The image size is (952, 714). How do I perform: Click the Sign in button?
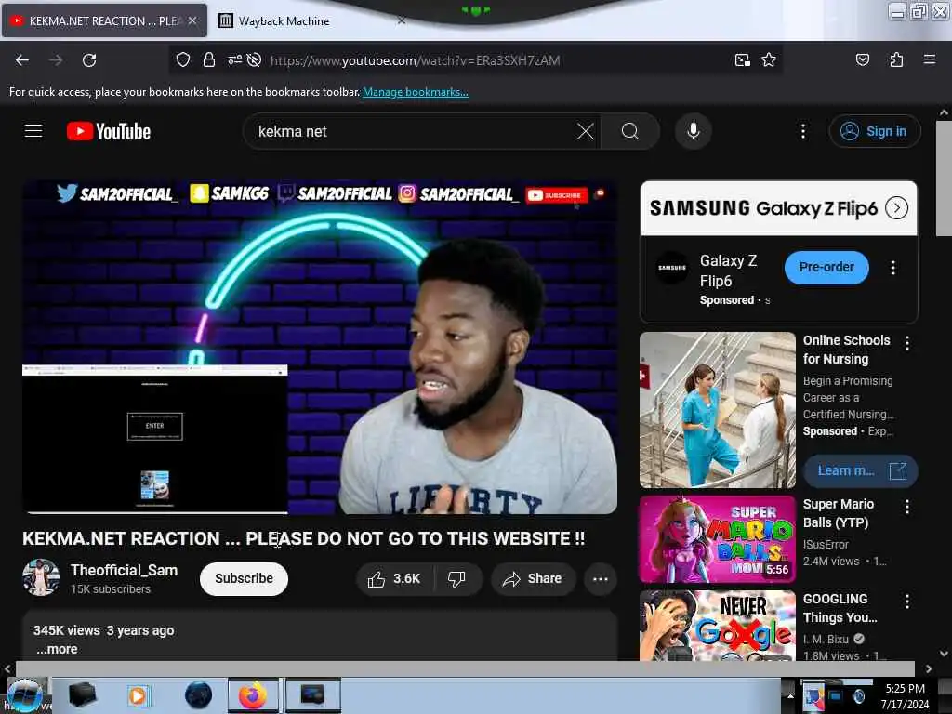pyautogui.click(x=874, y=131)
